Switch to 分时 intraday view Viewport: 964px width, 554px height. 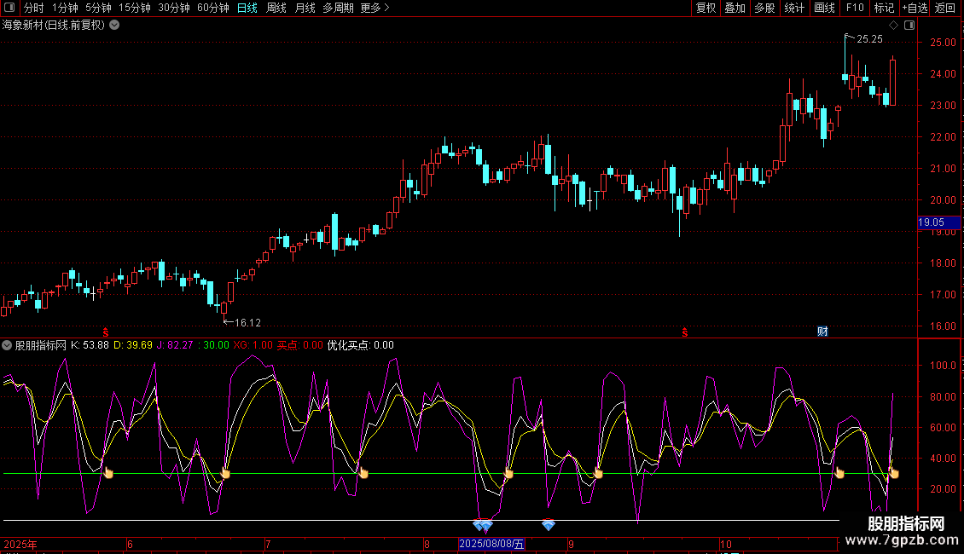[x=34, y=8]
